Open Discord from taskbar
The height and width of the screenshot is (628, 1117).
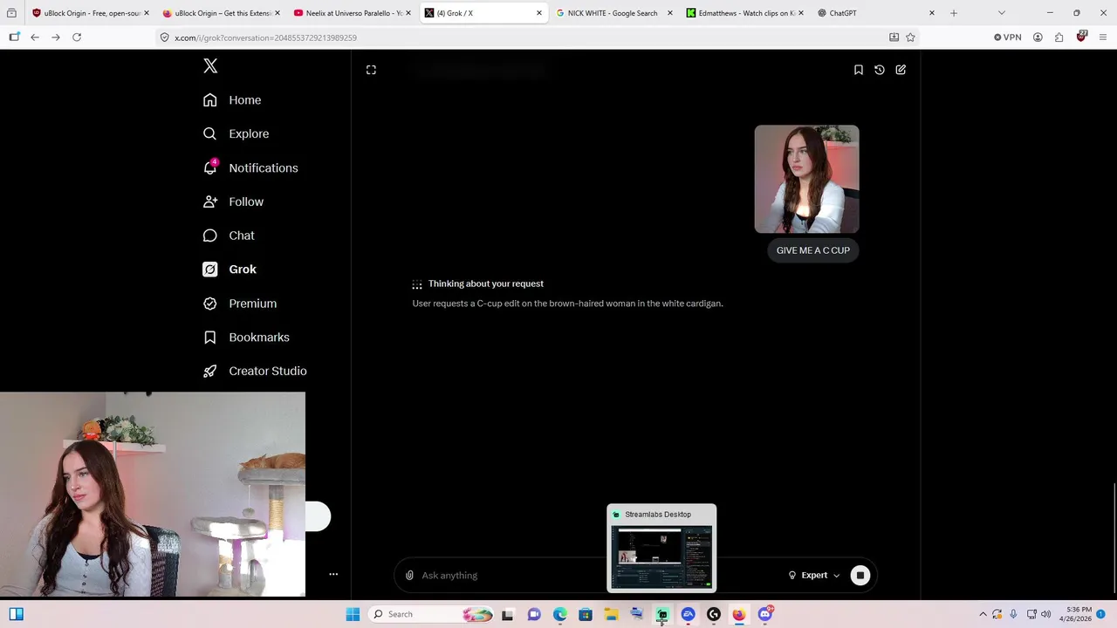[x=765, y=614]
